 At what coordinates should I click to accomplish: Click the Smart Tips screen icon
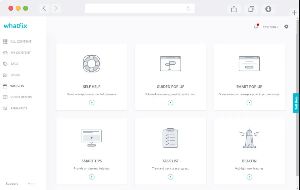92,138
